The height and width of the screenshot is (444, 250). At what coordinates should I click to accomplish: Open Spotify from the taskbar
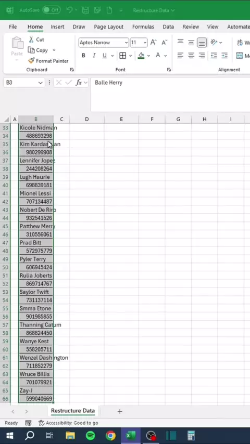coord(90,436)
